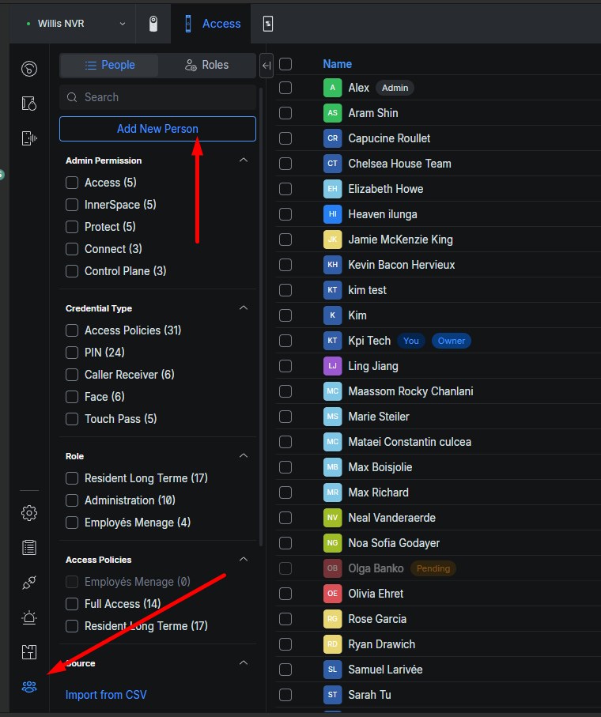Check the InnerSpace (5) filter
Image resolution: width=601 pixels, height=717 pixels.
coord(72,205)
